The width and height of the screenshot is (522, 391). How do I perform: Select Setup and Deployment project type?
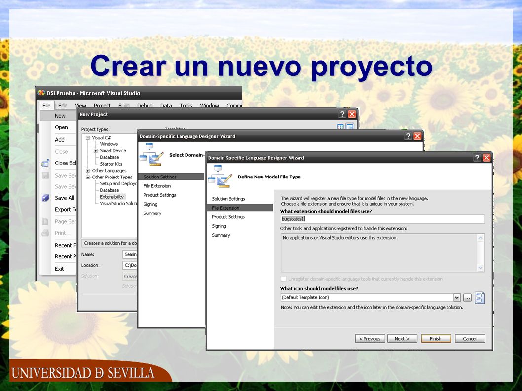118,184
